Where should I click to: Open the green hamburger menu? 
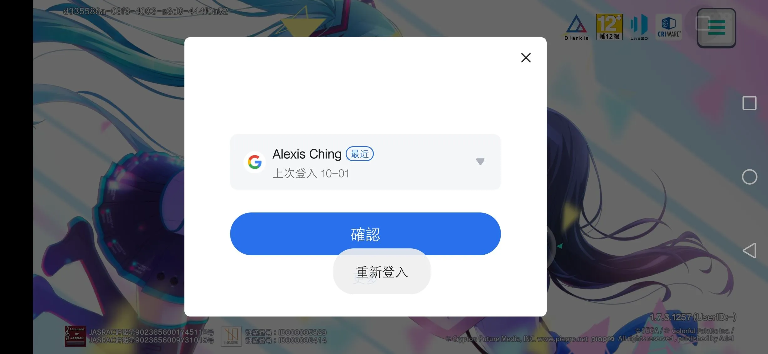(716, 28)
